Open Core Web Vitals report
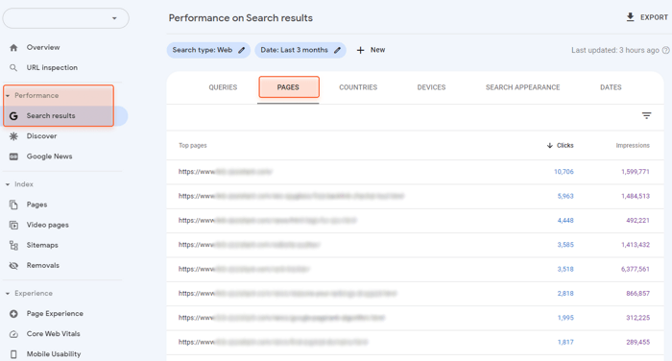The height and width of the screenshot is (361, 672). (53, 334)
